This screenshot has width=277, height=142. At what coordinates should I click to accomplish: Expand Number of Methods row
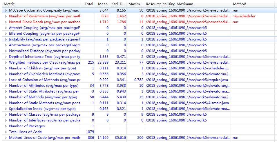coord(6,97)
